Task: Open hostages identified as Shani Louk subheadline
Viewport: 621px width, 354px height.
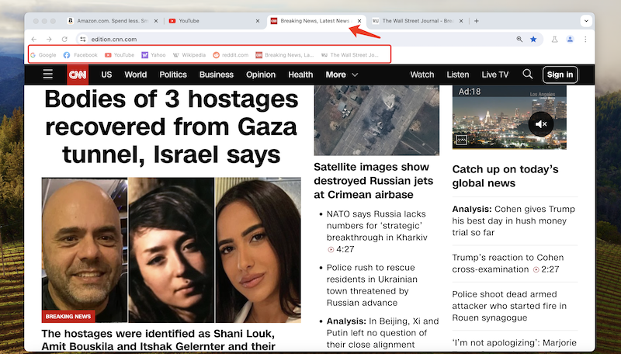Action: (158, 340)
